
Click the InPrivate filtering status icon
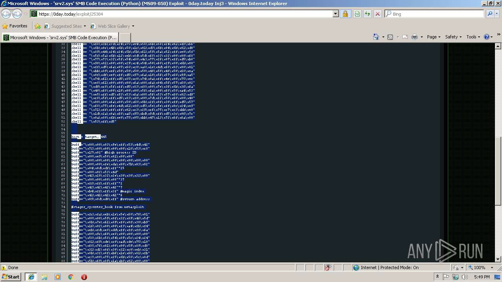328,268
